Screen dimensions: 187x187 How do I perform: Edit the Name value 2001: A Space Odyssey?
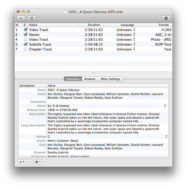[x=63, y=90]
